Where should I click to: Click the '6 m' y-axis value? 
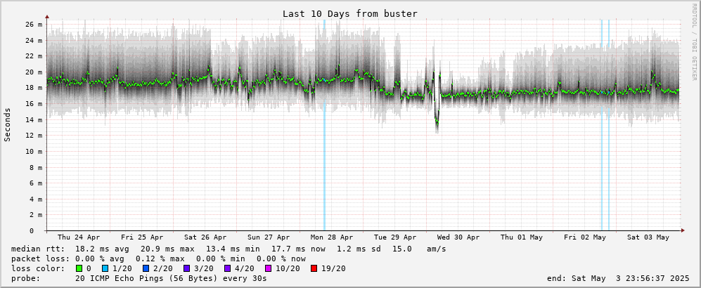click(35, 183)
